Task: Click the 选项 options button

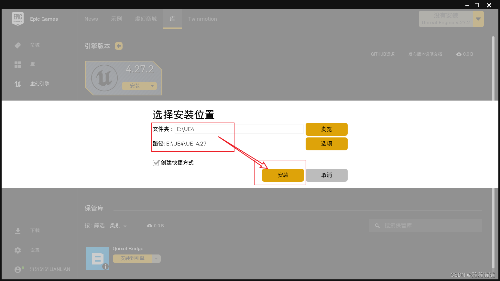Action: pos(327,144)
